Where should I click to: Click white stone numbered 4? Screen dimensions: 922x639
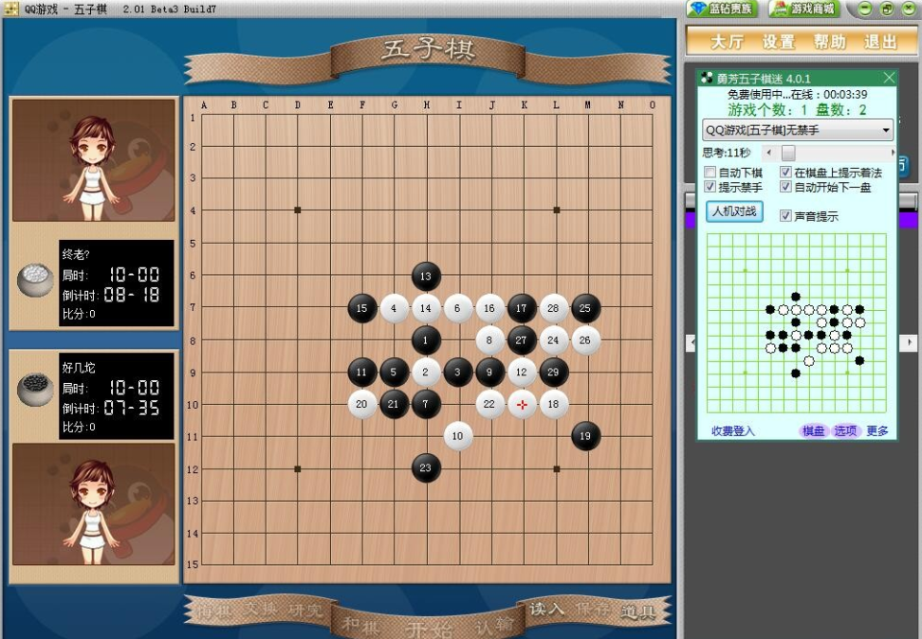394,308
